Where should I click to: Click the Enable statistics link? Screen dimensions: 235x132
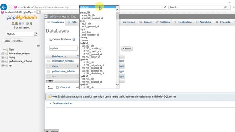[62, 103]
